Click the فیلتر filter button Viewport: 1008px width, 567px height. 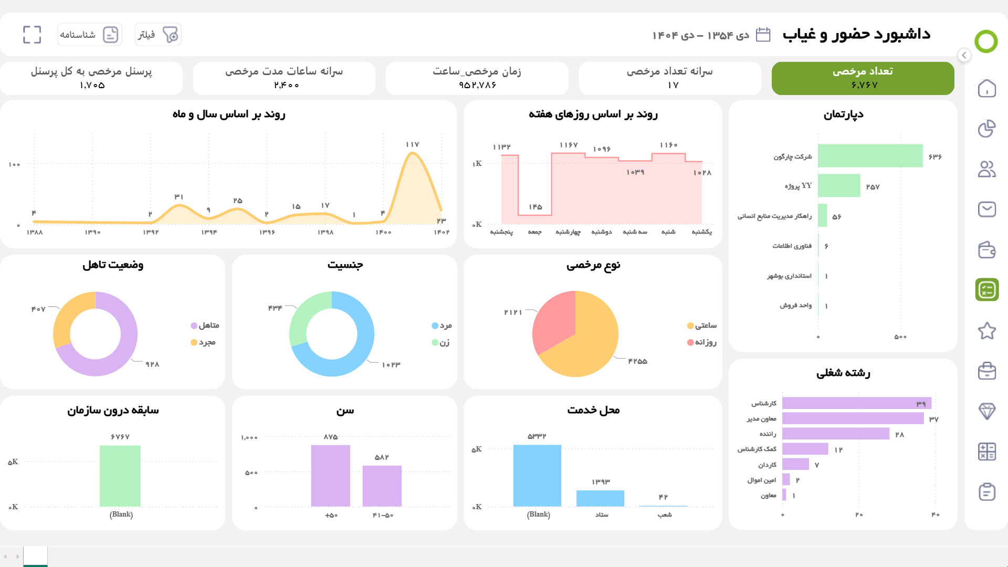[158, 35]
